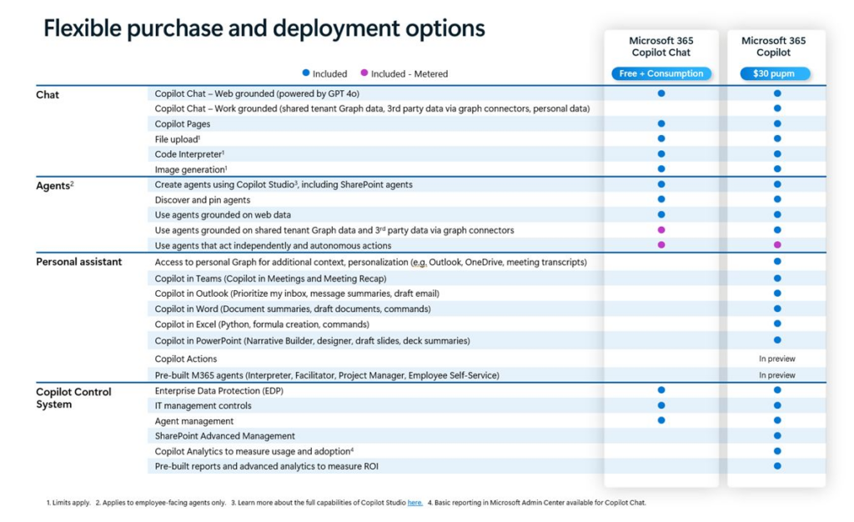The height and width of the screenshot is (522, 854).
Task: Click Copilot Chat dot for IT management controls
Action: pyautogui.click(x=661, y=405)
